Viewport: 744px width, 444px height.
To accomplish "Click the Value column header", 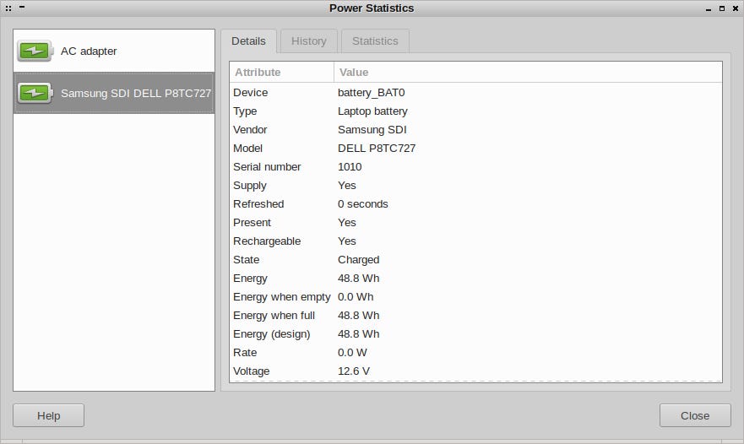I will coord(528,72).
